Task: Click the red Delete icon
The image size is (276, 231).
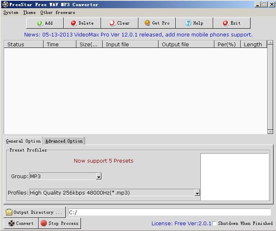Action: coord(74,23)
